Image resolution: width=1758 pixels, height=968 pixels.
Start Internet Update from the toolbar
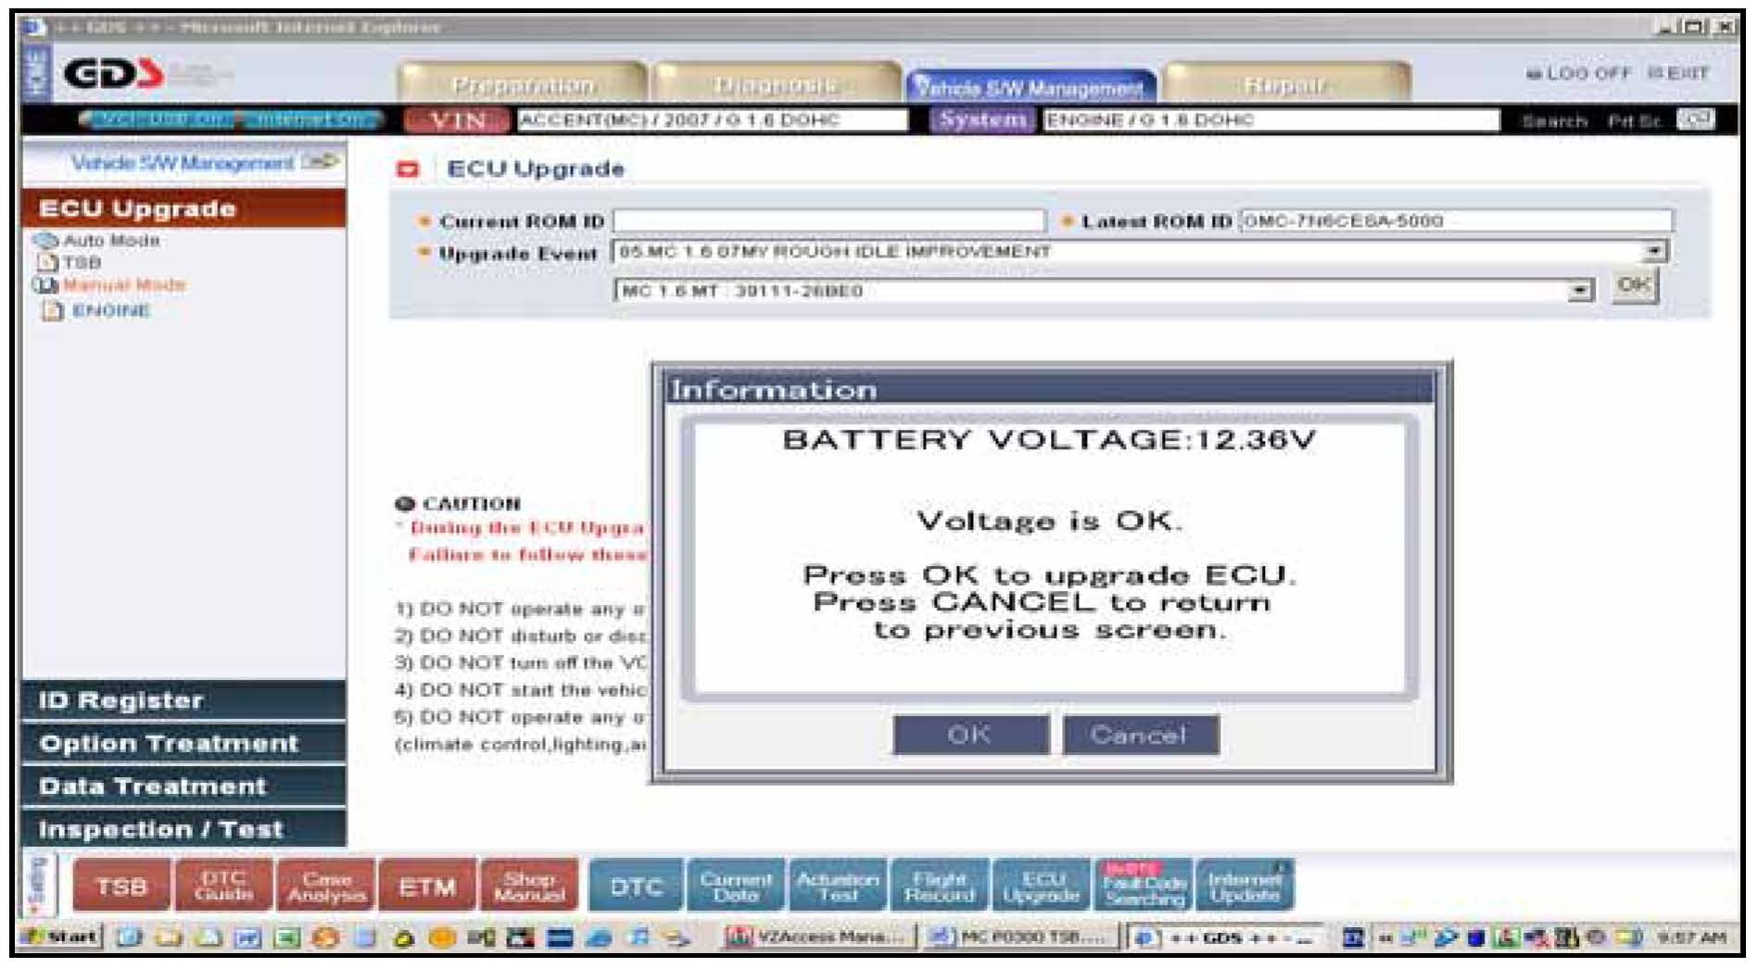click(x=1245, y=886)
